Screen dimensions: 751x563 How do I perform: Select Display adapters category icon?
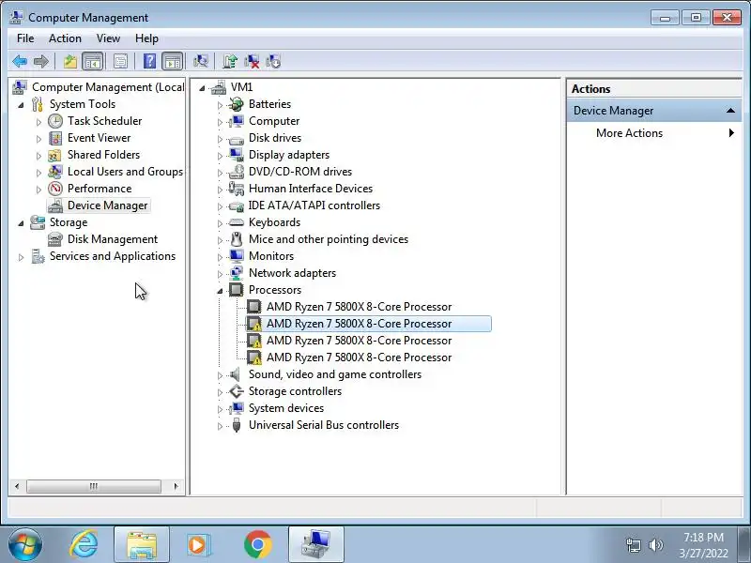(x=237, y=155)
